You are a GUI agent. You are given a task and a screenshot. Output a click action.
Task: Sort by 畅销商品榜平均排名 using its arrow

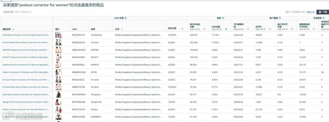point(314,29)
